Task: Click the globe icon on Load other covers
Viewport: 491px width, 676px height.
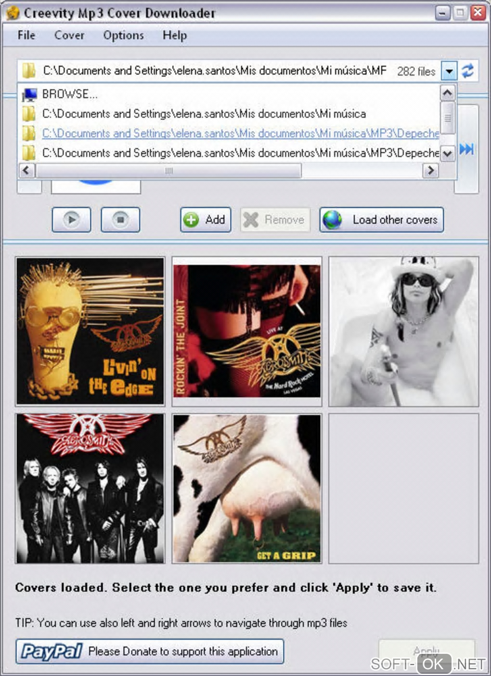Action: click(333, 220)
